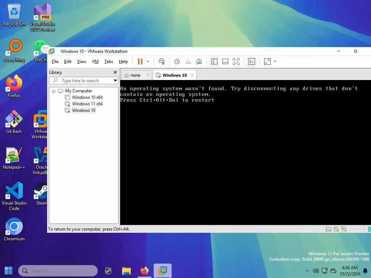
Task: Open the File menu
Action: click(x=55, y=62)
